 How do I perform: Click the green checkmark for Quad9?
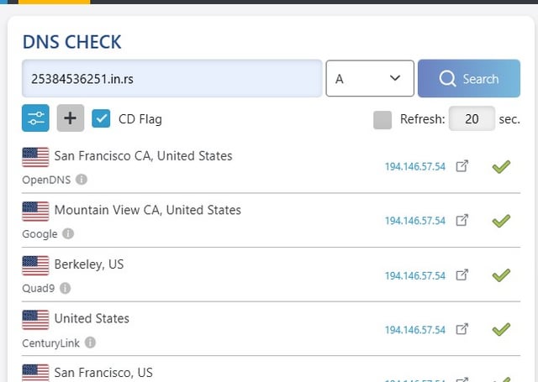[x=501, y=275]
